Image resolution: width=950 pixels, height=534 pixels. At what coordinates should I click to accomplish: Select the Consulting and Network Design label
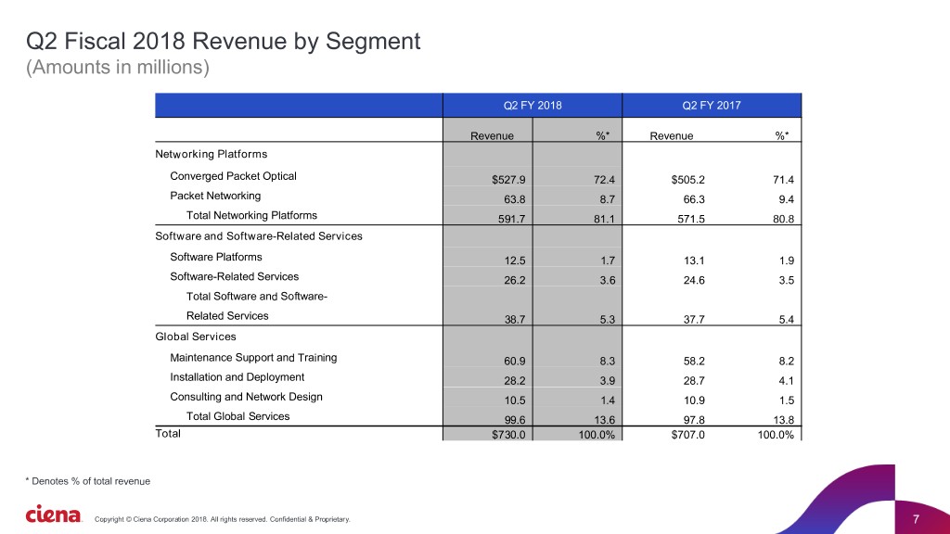point(246,397)
